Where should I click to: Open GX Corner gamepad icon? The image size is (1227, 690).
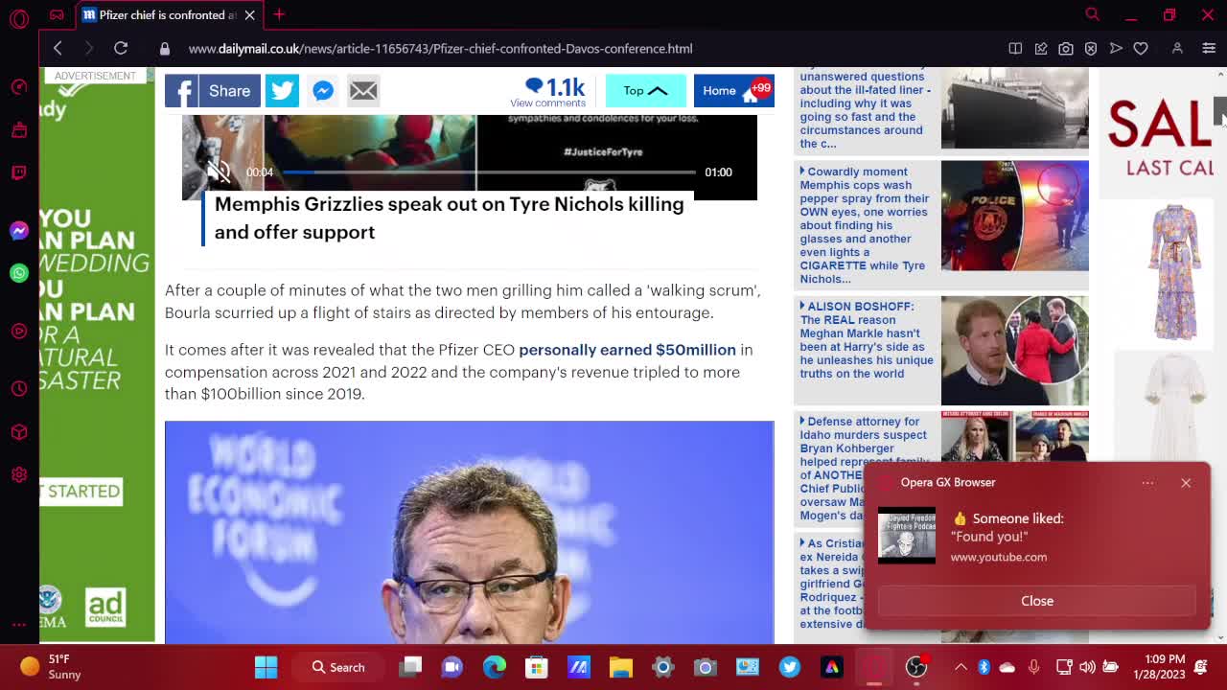click(x=57, y=15)
